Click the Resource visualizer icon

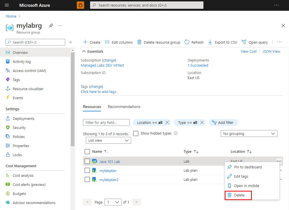8,89
